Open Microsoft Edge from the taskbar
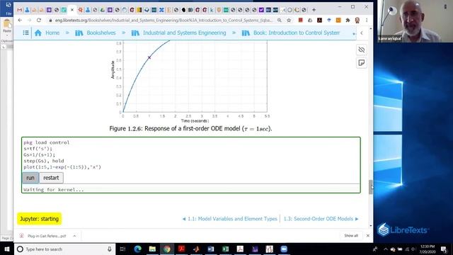This screenshot has width=453, height=255. pyautogui.click(x=138, y=249)
